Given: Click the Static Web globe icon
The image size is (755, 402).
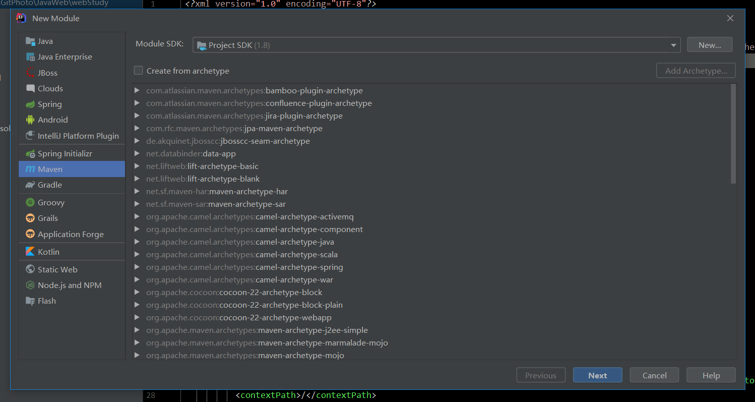Looking at the screenshot, I should [x=30, y=269].
